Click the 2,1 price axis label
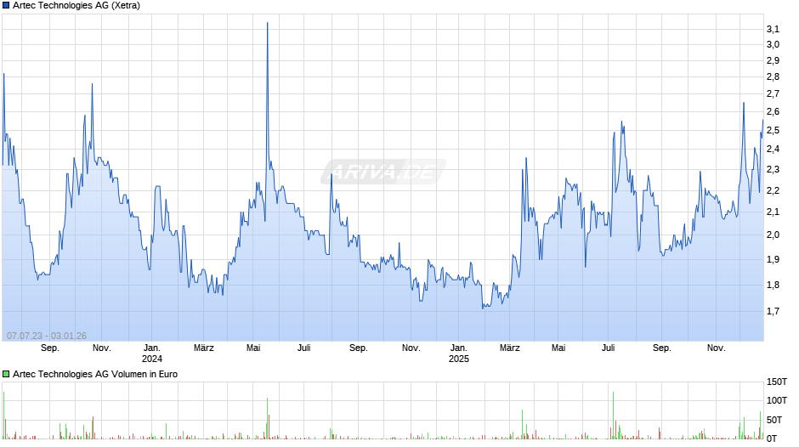This screenshot has height=447, width=799. coord(773,212)
